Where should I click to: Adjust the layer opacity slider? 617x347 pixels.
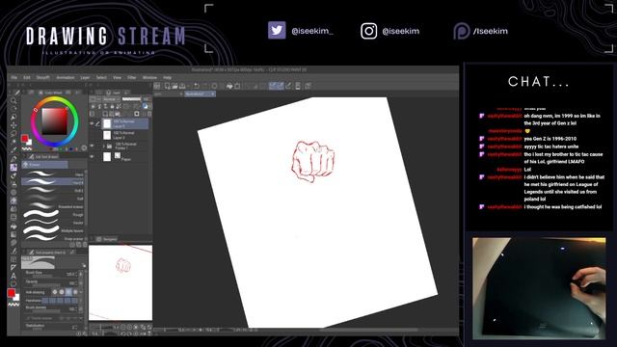point(131,99)
